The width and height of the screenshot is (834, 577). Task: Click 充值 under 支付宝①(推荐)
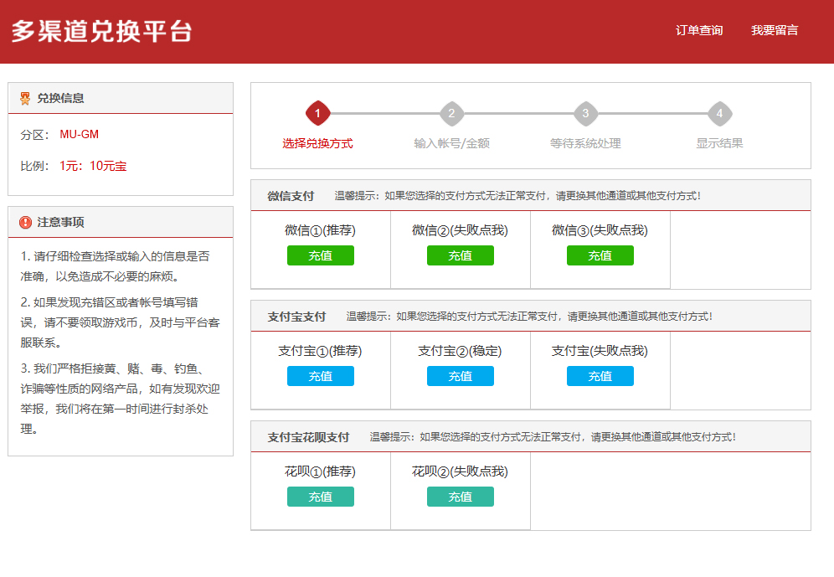pyautogui.click(x=320, y=376)
